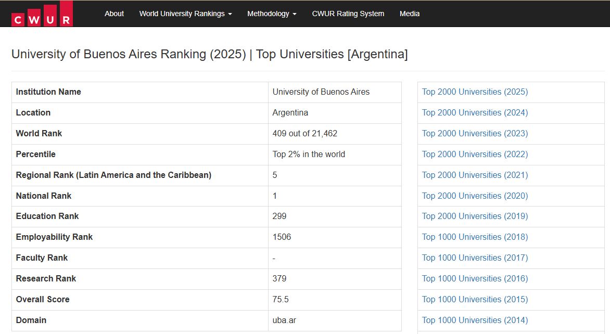Viewport: 610px width, 334px height.
Task: Select Top 2000 Universities (2020) link
Action: point(475,196)
